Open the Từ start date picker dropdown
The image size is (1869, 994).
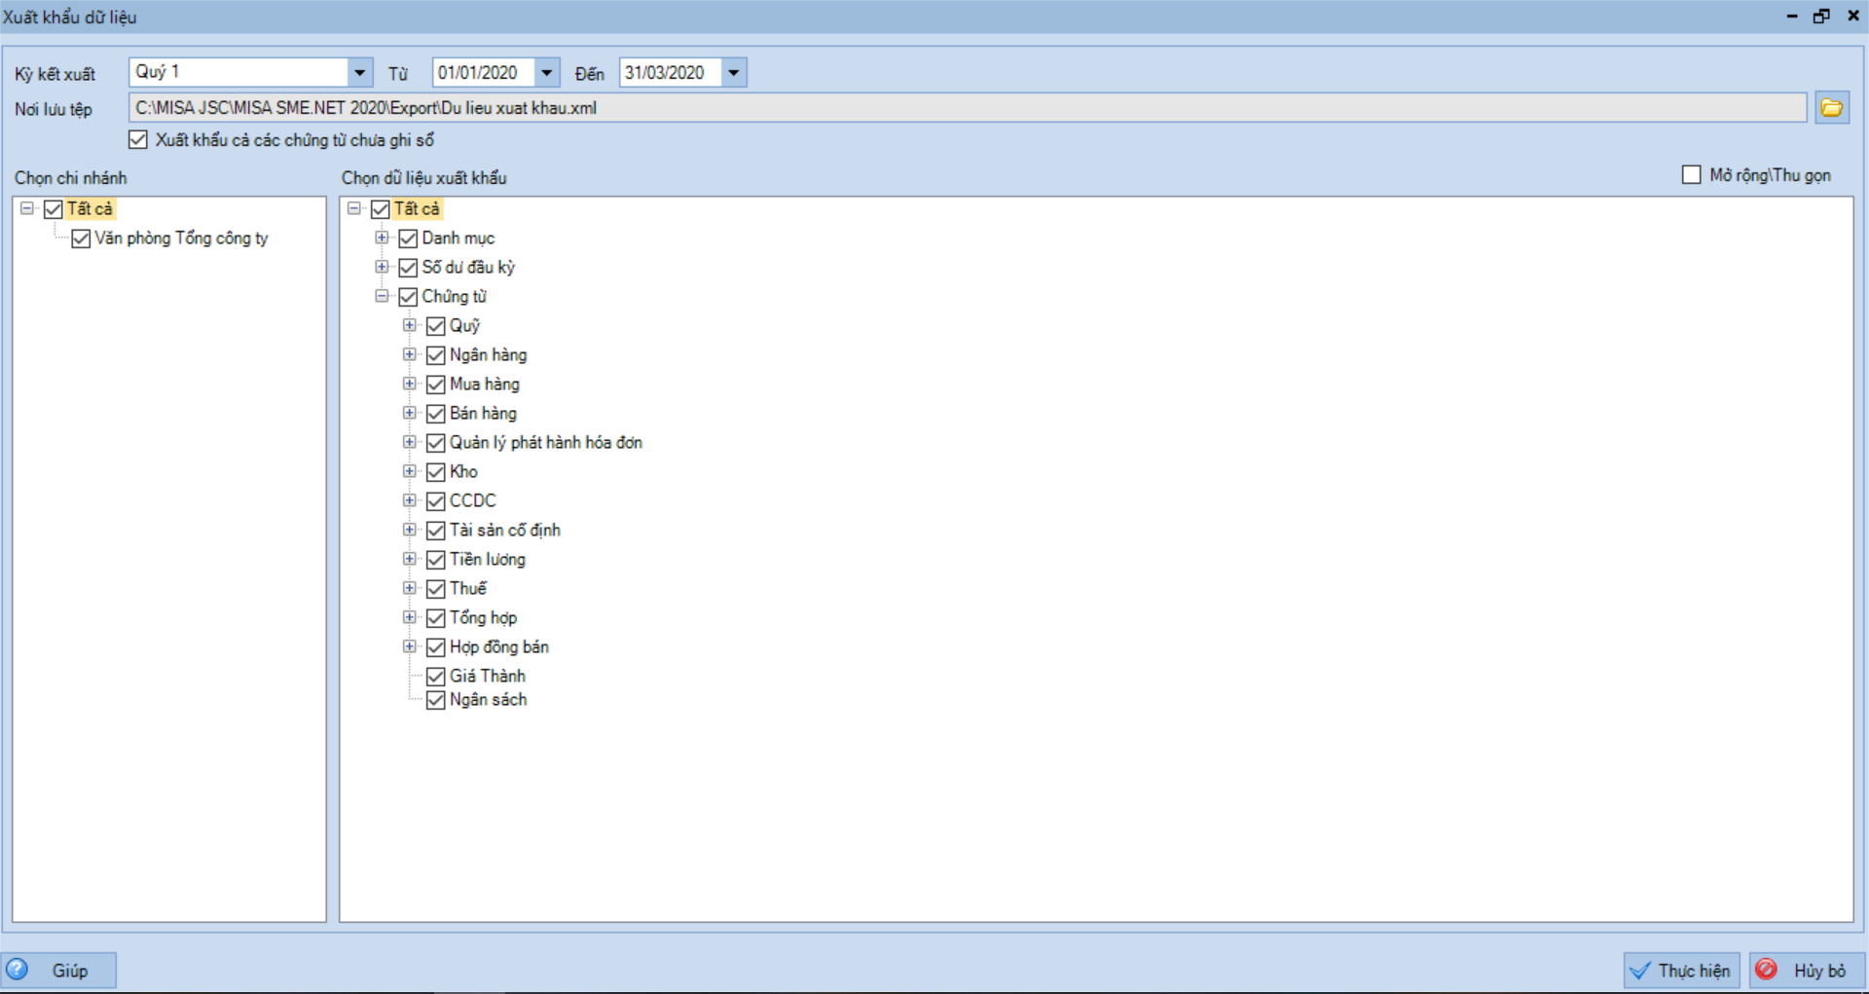[x=547, y=73]
